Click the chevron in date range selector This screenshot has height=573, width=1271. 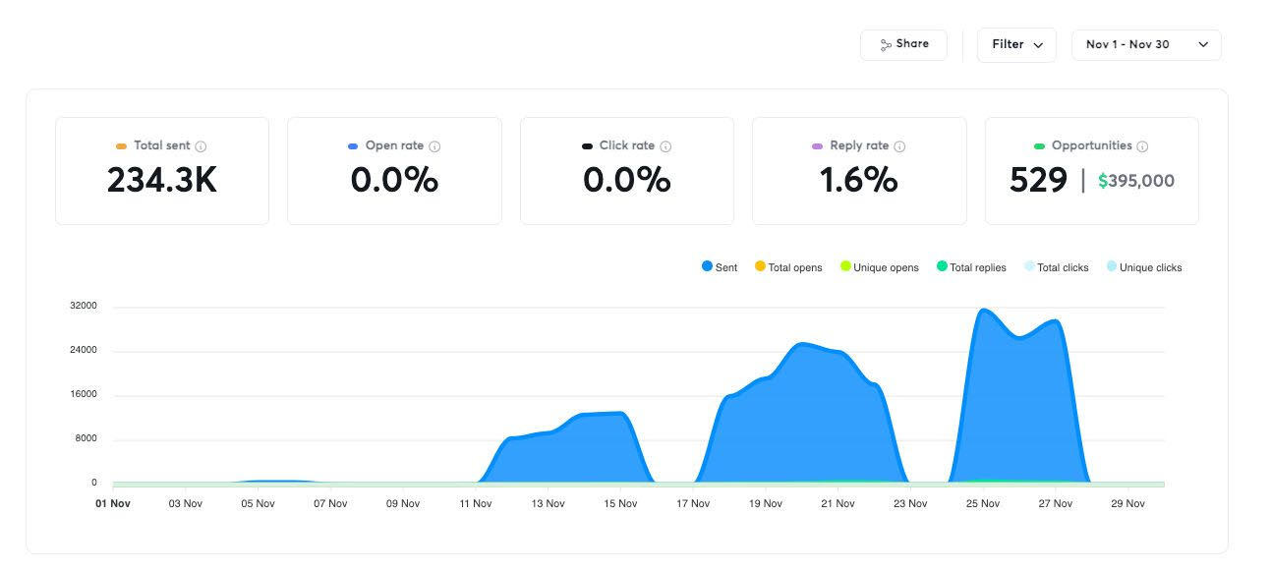[x=1203, y=45]
